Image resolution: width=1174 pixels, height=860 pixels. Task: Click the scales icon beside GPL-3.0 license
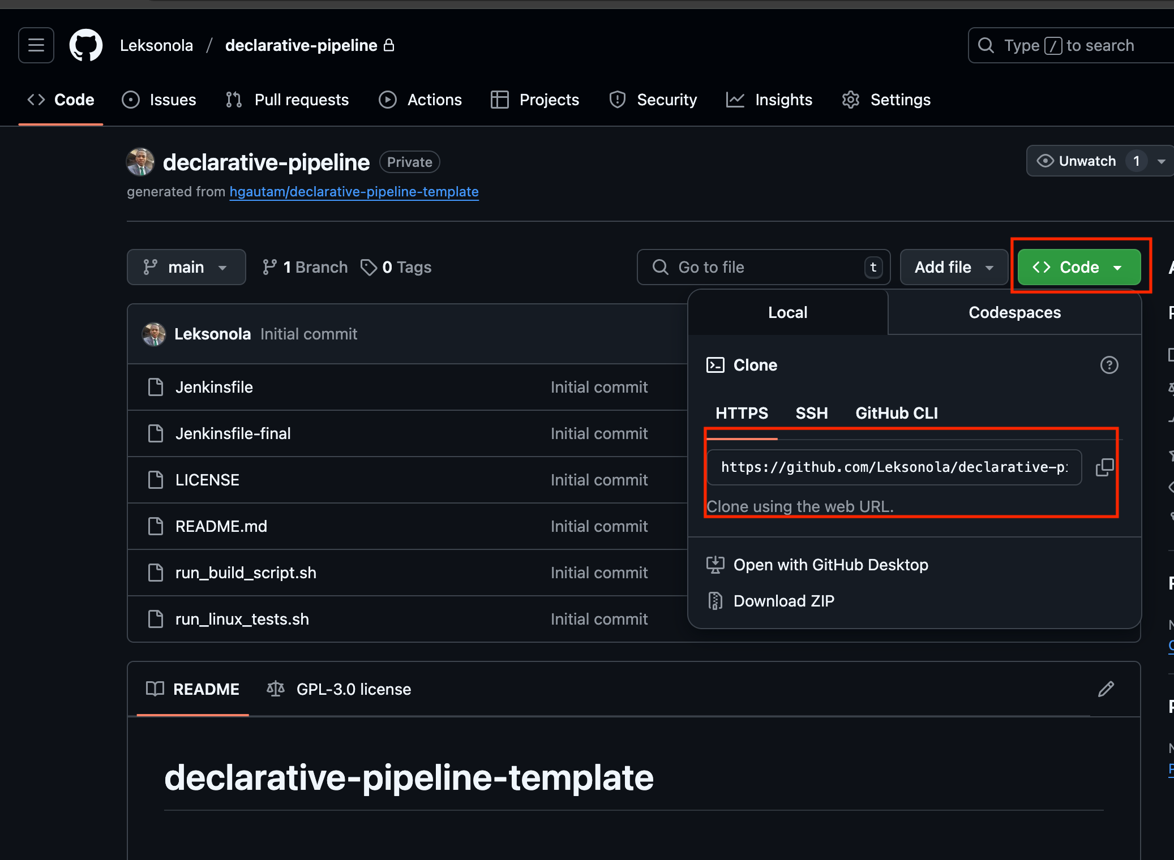tap(276, 689)
